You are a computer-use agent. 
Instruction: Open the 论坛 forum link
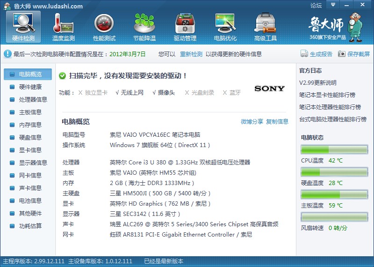316,5
